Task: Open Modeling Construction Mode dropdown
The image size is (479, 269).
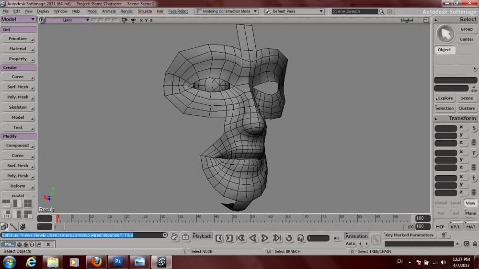Action: click(x=227, y=11)
